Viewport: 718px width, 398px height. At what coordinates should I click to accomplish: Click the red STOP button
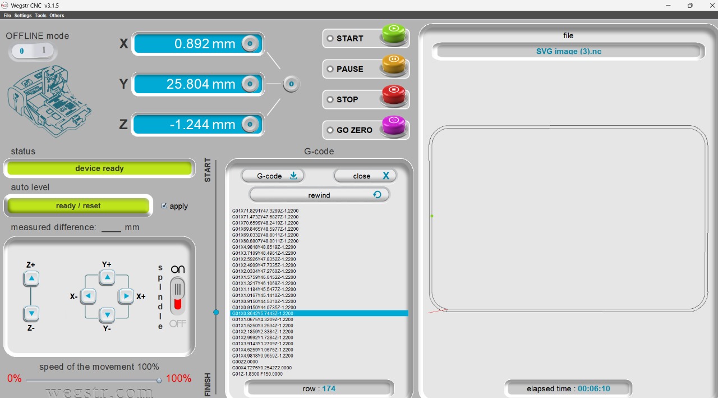coord(394,95)
